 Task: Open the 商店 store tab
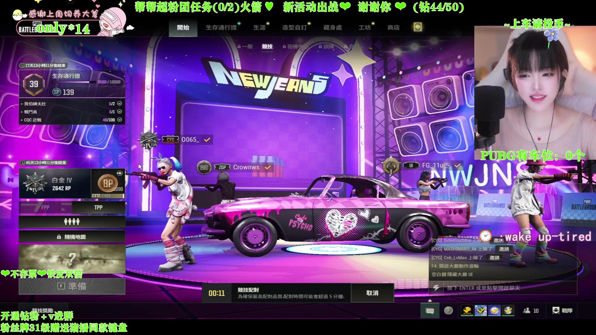[x=394, y=28]
